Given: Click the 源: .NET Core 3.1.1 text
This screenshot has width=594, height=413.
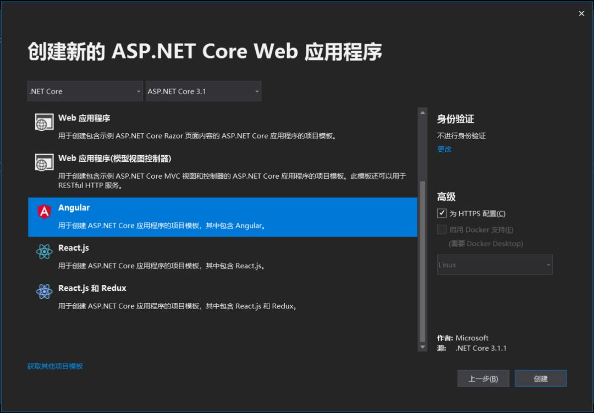Looking at the screenshot, I should point(472,348).
